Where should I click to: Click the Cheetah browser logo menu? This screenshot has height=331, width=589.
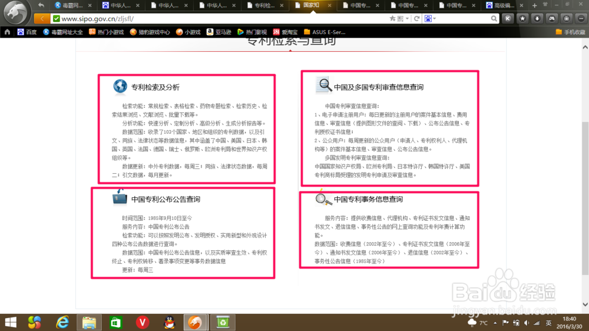coord(15,12)
